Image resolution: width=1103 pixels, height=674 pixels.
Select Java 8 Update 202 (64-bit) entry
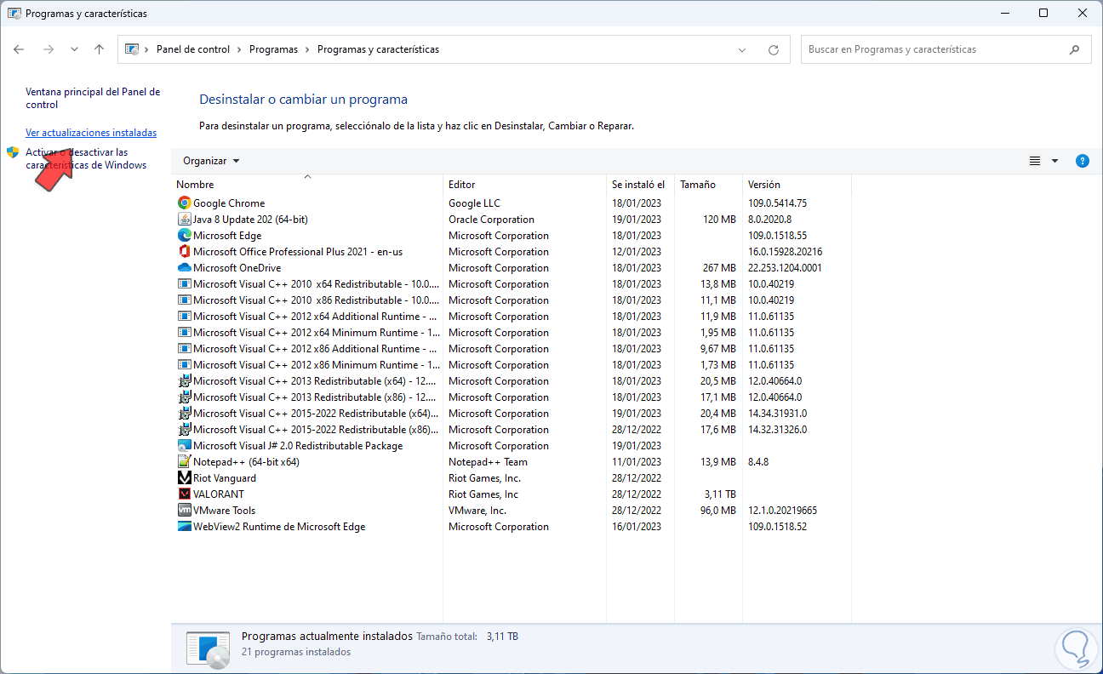[x=250, y=220]
